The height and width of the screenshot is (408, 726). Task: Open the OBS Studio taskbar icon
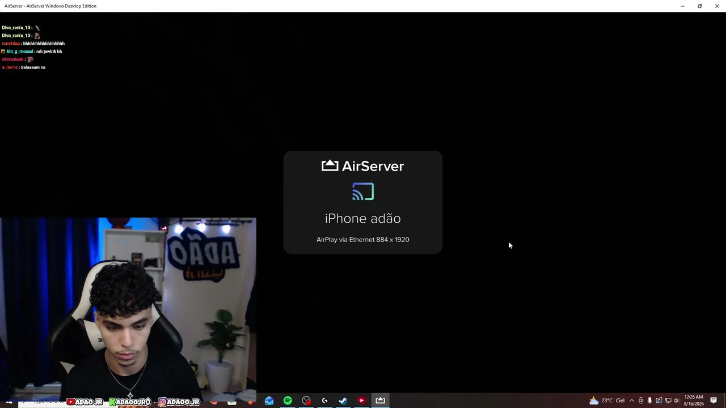(x=306, y=401)
